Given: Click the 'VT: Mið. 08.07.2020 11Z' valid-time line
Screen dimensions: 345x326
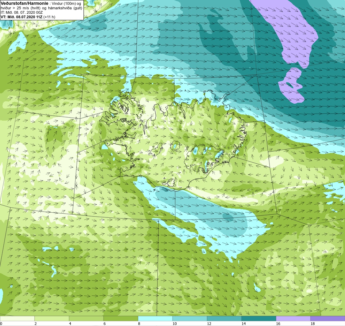Looking at the screenshot, I should (21, 17).
